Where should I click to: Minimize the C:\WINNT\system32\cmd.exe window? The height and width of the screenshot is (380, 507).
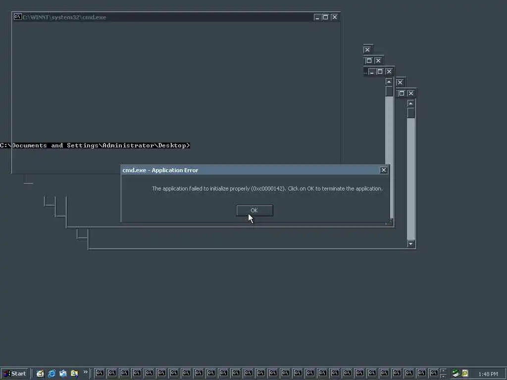pyautogui.click(x=317, y=17)
